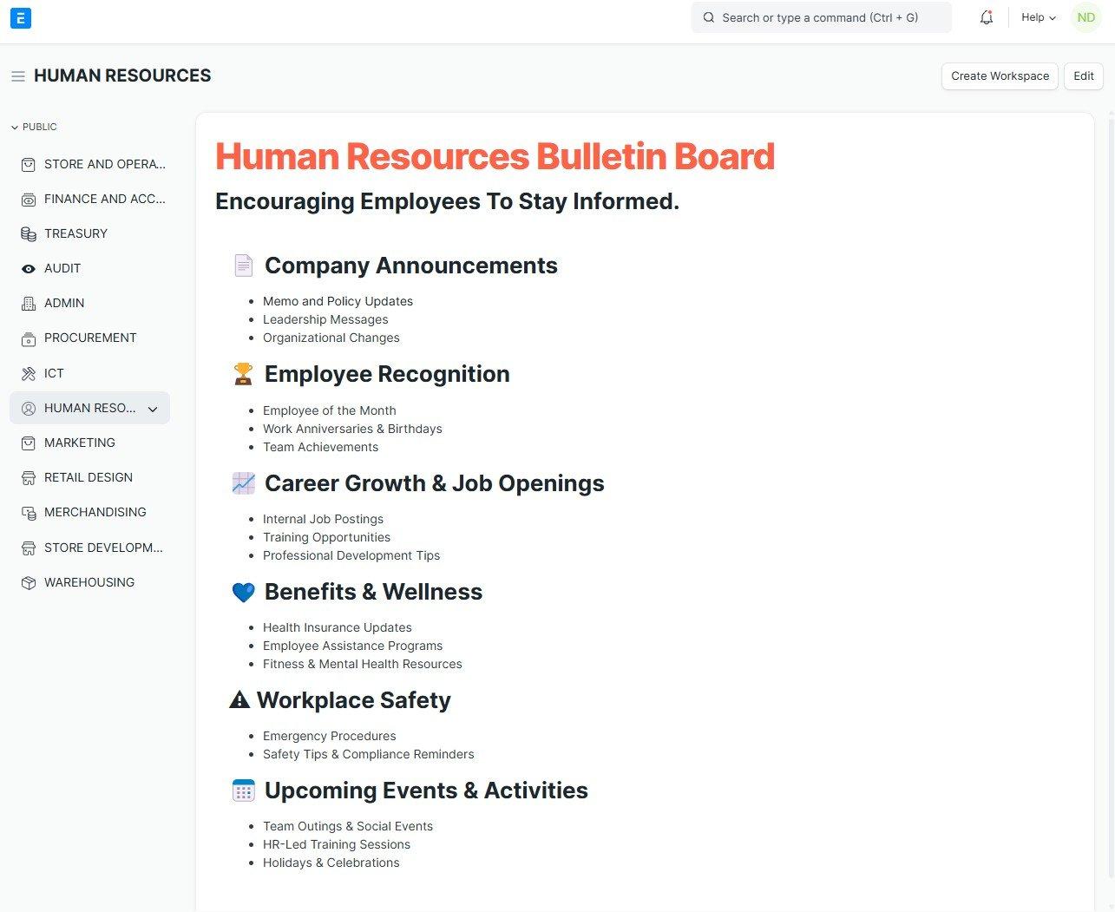The width and height of the screenshot is (1115, 912).
Task: Click the Admin building icon in sidebar
Action: click(29, 304)
